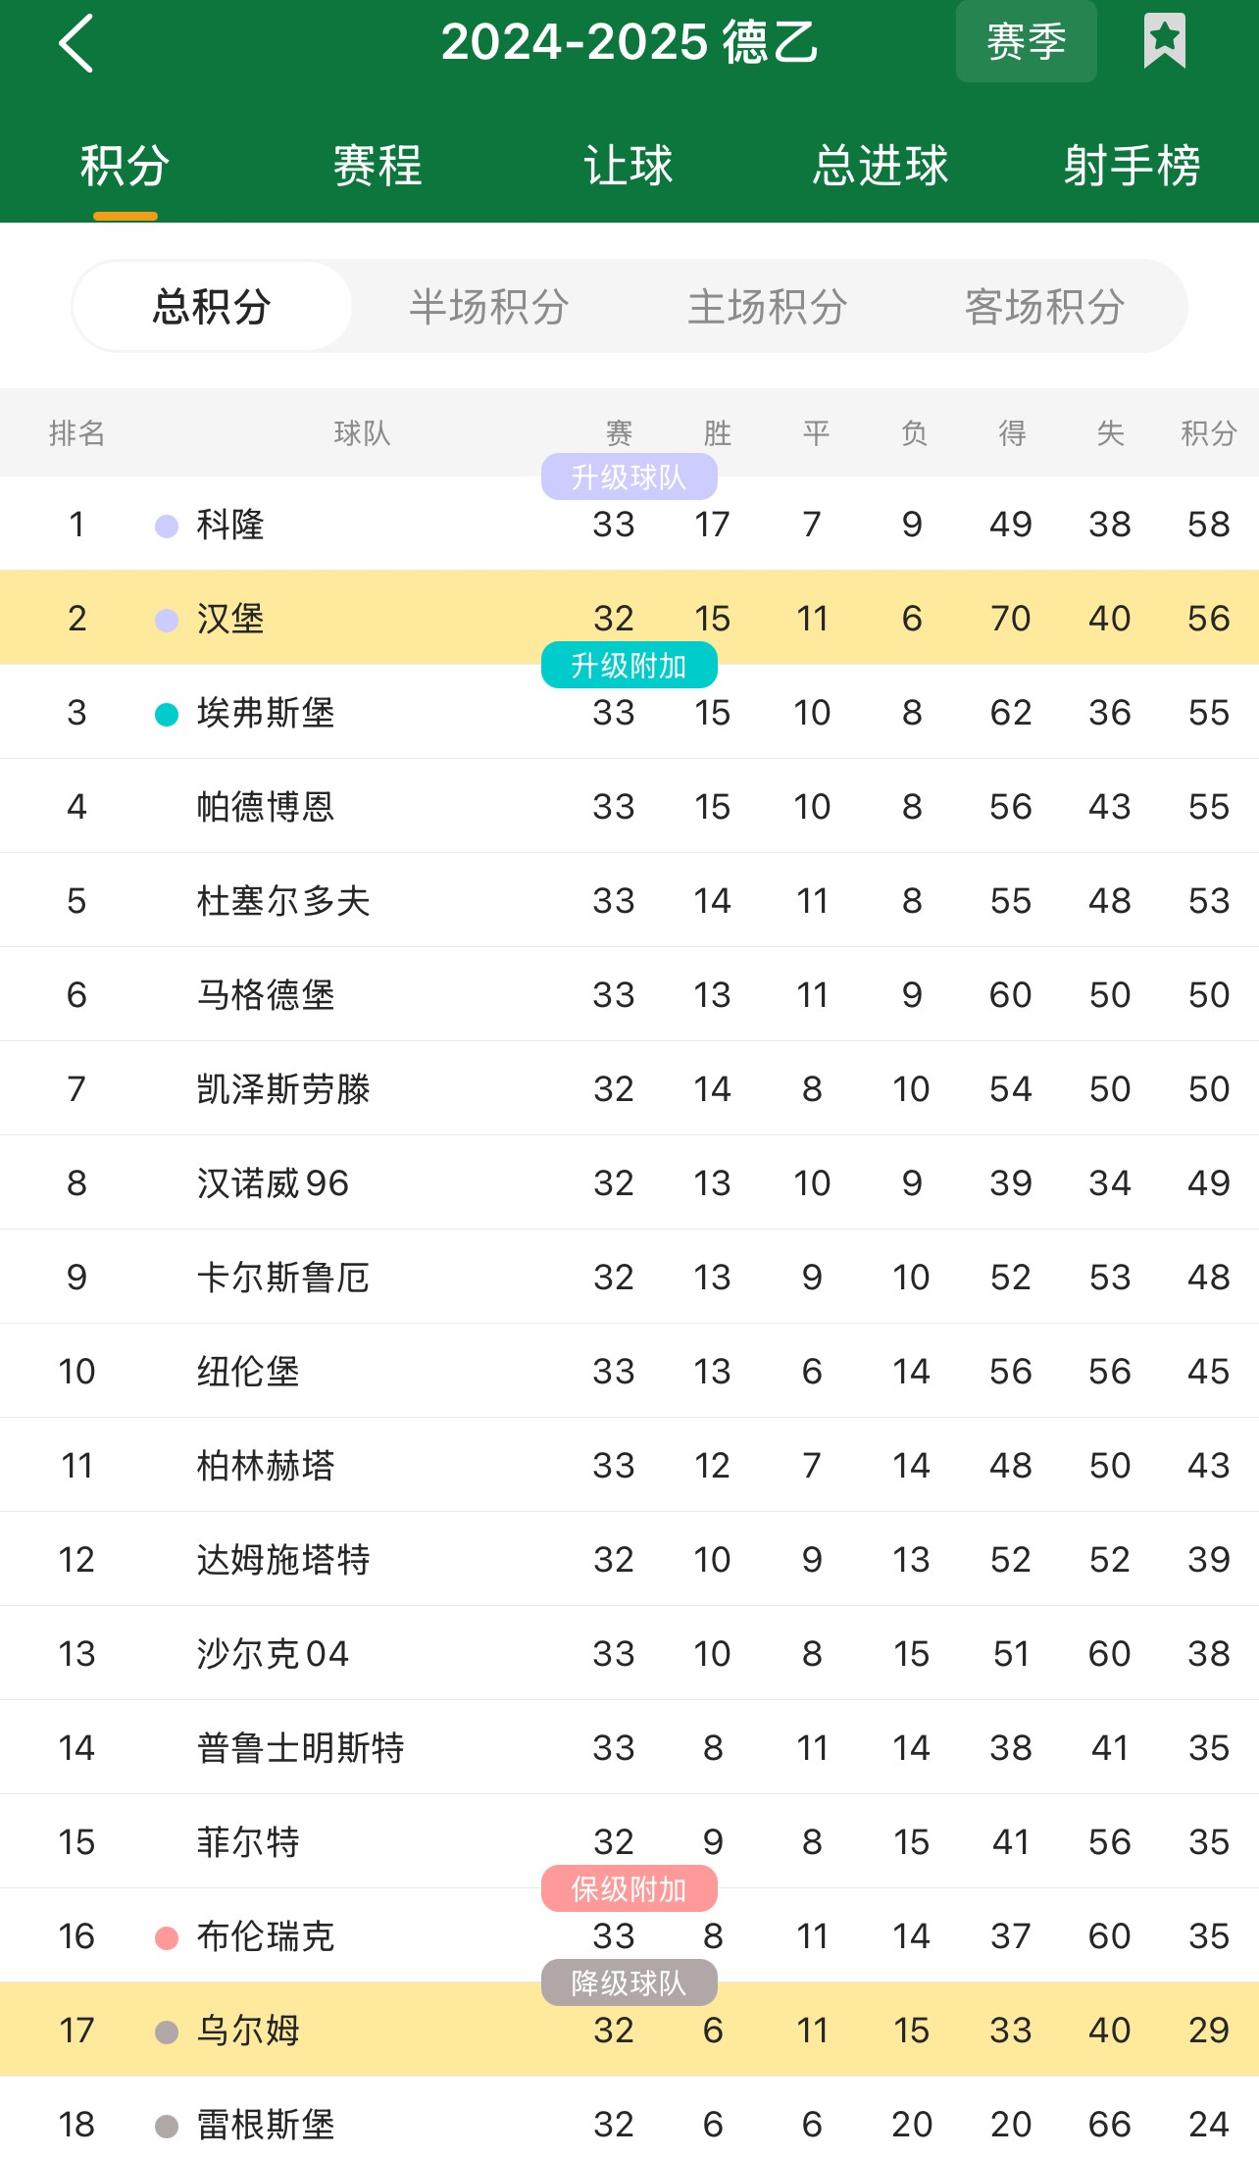Select the 客场积分 filter
The height and width of the screenshot is (2157, 1259).
point(1044,307)
